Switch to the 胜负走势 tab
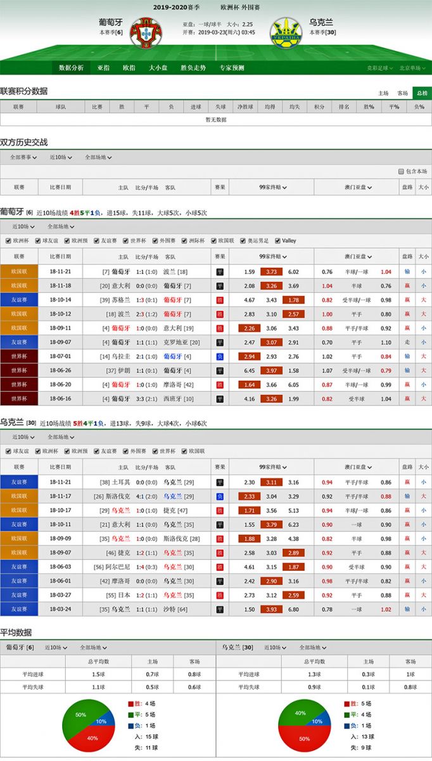Viewport: 432px width, 761px height. (x=193, y=68)
